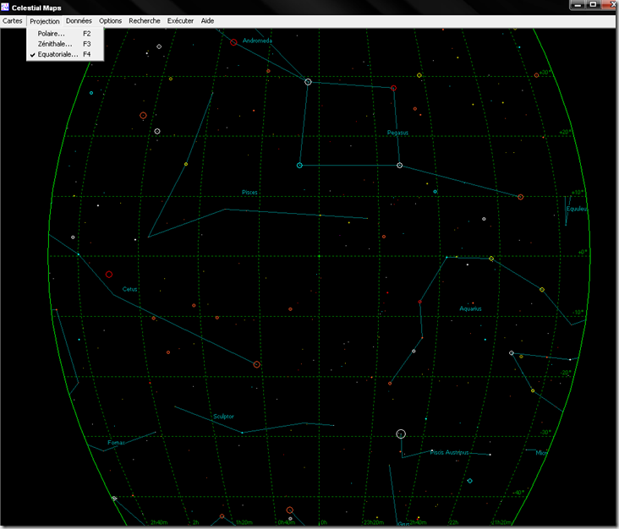Click the Pisces constellation label
Image resolution: width=619 pixels, height=529 pixels.
coord(249,192)
